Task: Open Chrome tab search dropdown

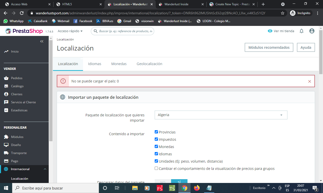Action: 283,4
